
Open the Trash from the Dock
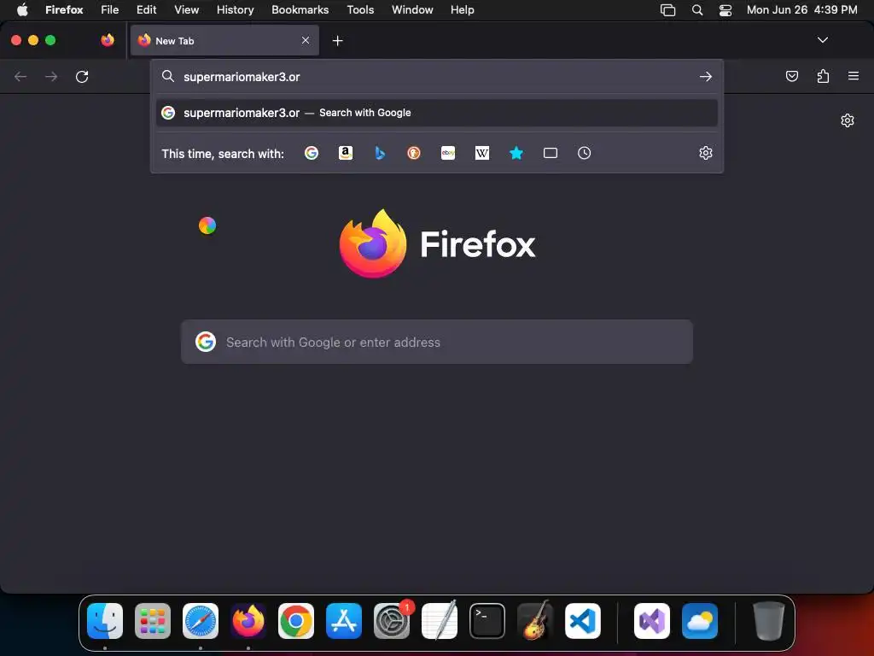pyautogui.click(x=769, y=620)
